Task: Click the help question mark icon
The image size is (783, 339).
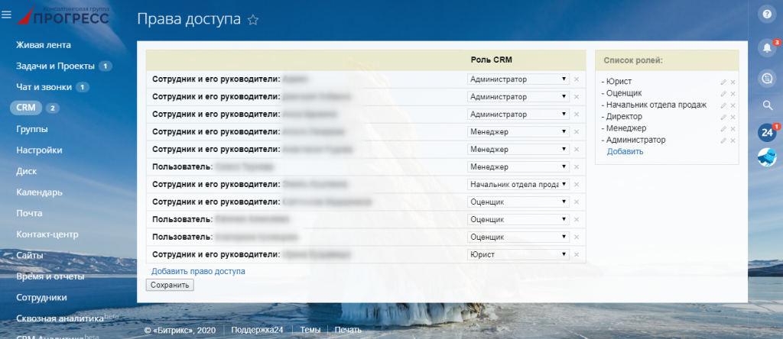Action: (765, 15)
